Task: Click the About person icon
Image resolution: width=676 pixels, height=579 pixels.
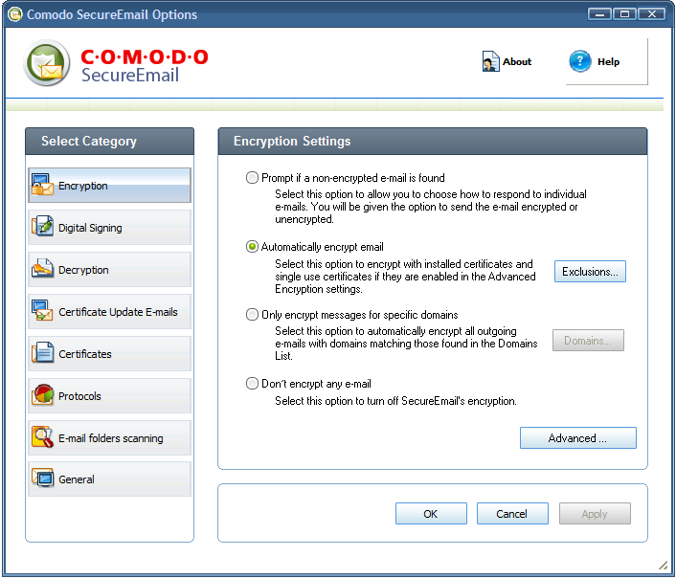Action: [x=490, y=61]
